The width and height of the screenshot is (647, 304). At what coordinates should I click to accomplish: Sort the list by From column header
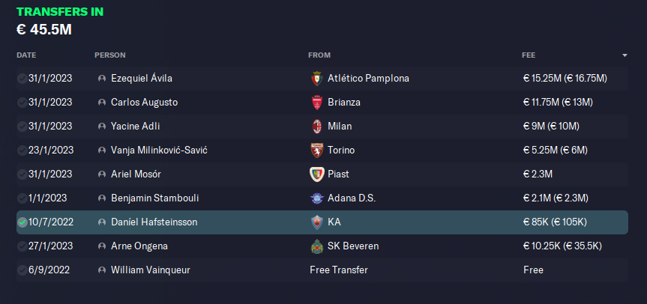319,55
